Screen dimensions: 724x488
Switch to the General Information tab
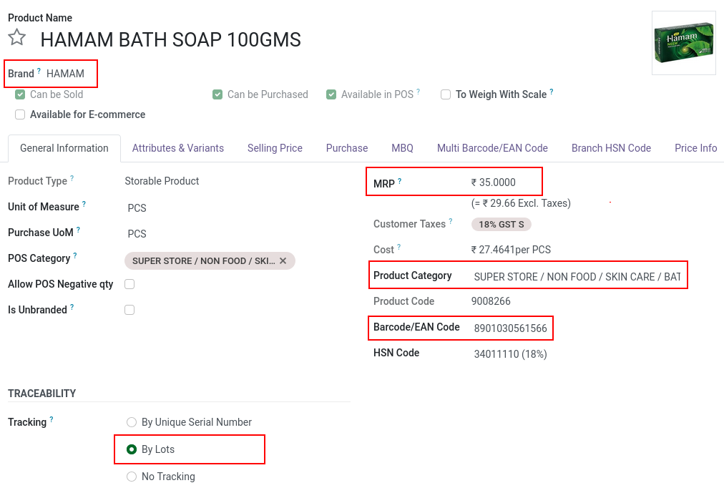point(64,148)
